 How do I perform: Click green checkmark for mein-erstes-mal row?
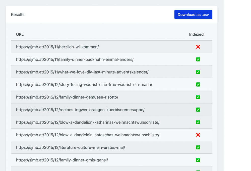click(x=198, y=147)
